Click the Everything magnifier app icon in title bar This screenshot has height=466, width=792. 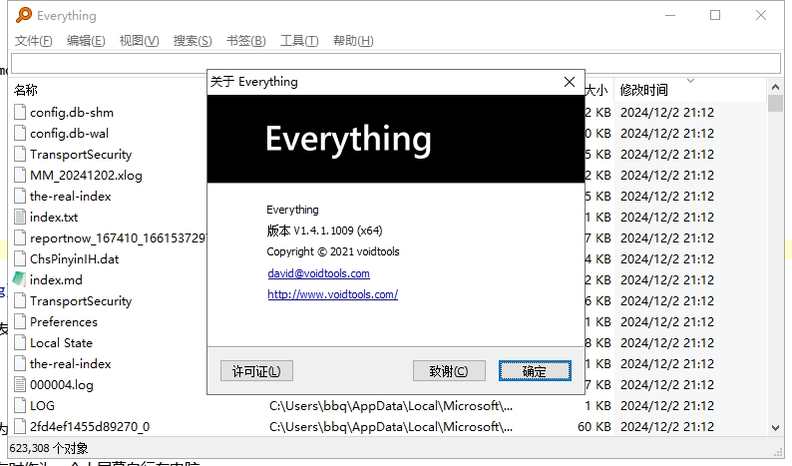coord(24,15)
